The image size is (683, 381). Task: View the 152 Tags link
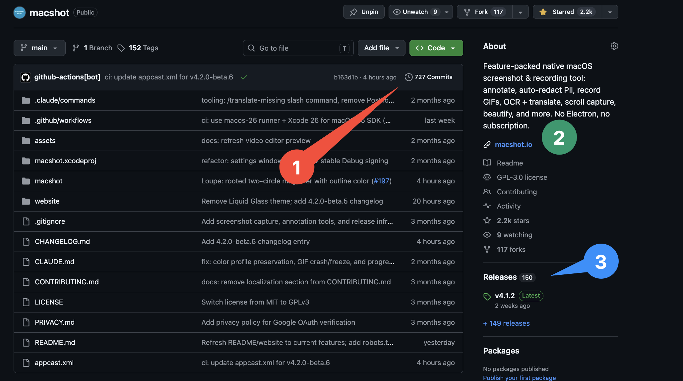pos(138,48)
